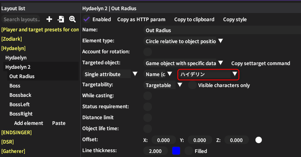Viewport: 301px width, 157px height.
Task: Expand the Player and target presets group
Action: (40, 30)
